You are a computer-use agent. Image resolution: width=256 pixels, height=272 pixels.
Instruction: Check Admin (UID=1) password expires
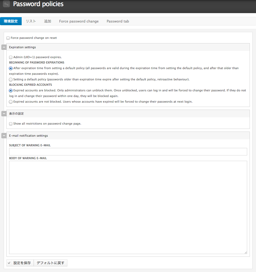coord(11,57)
